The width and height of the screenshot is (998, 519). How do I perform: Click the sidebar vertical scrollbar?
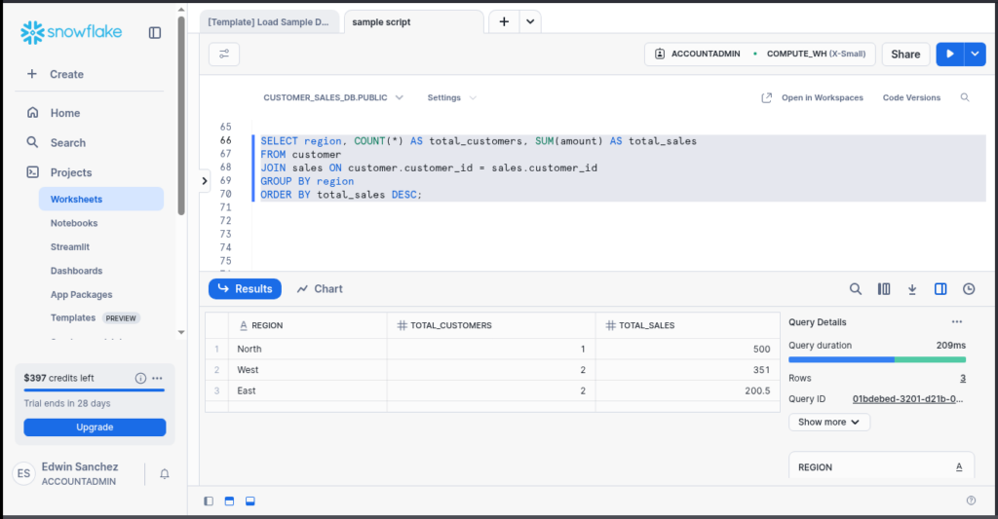[181, 116]
